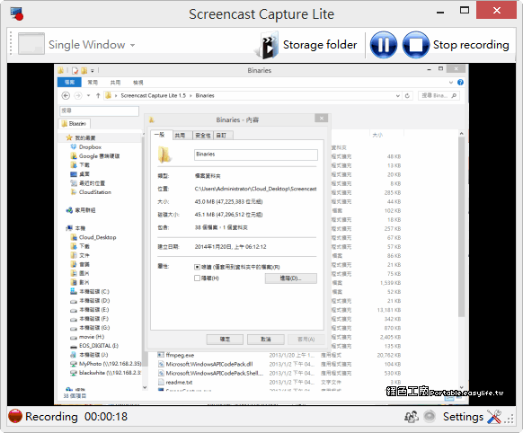Click the 進階 Advanced button in properties
This screenshot has height=433, width=523.
(291, 278)
